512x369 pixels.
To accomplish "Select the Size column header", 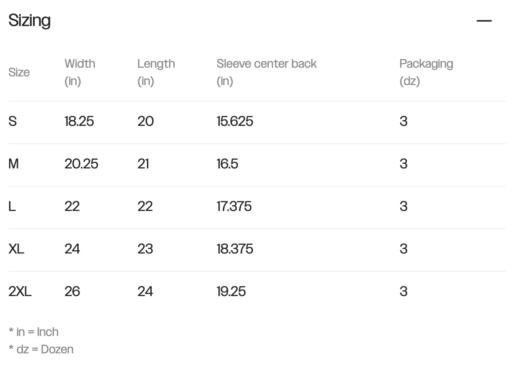I will point(19,72).
